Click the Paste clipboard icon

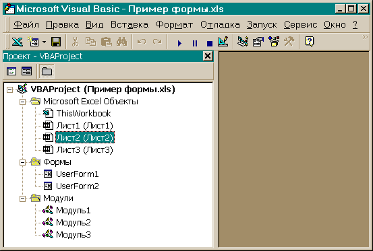(x=106, y=42)
